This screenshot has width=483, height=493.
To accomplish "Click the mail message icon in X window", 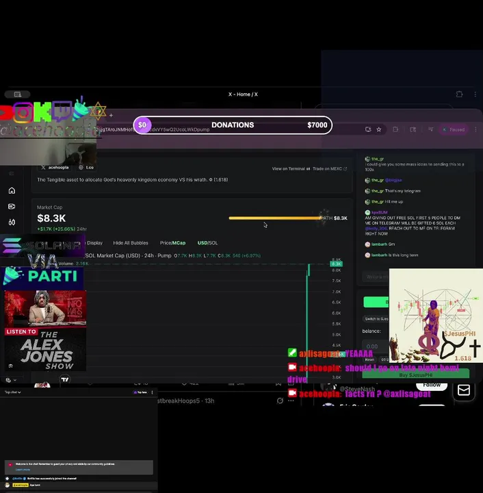I will (464, 390).
